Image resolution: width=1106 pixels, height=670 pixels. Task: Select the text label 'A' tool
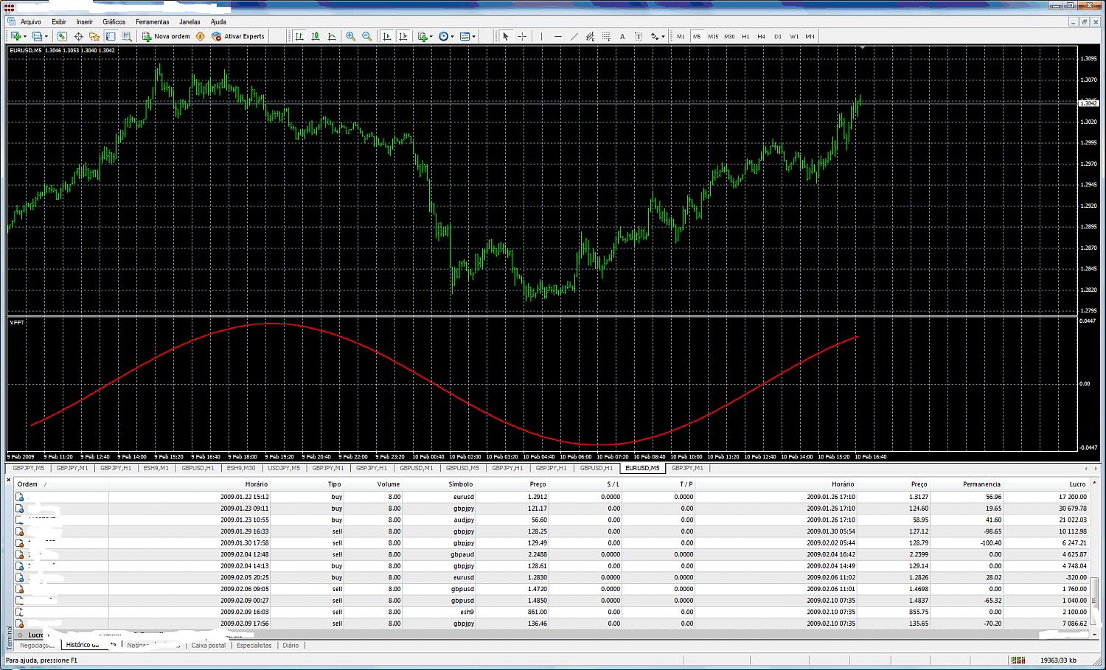point(622,36)
